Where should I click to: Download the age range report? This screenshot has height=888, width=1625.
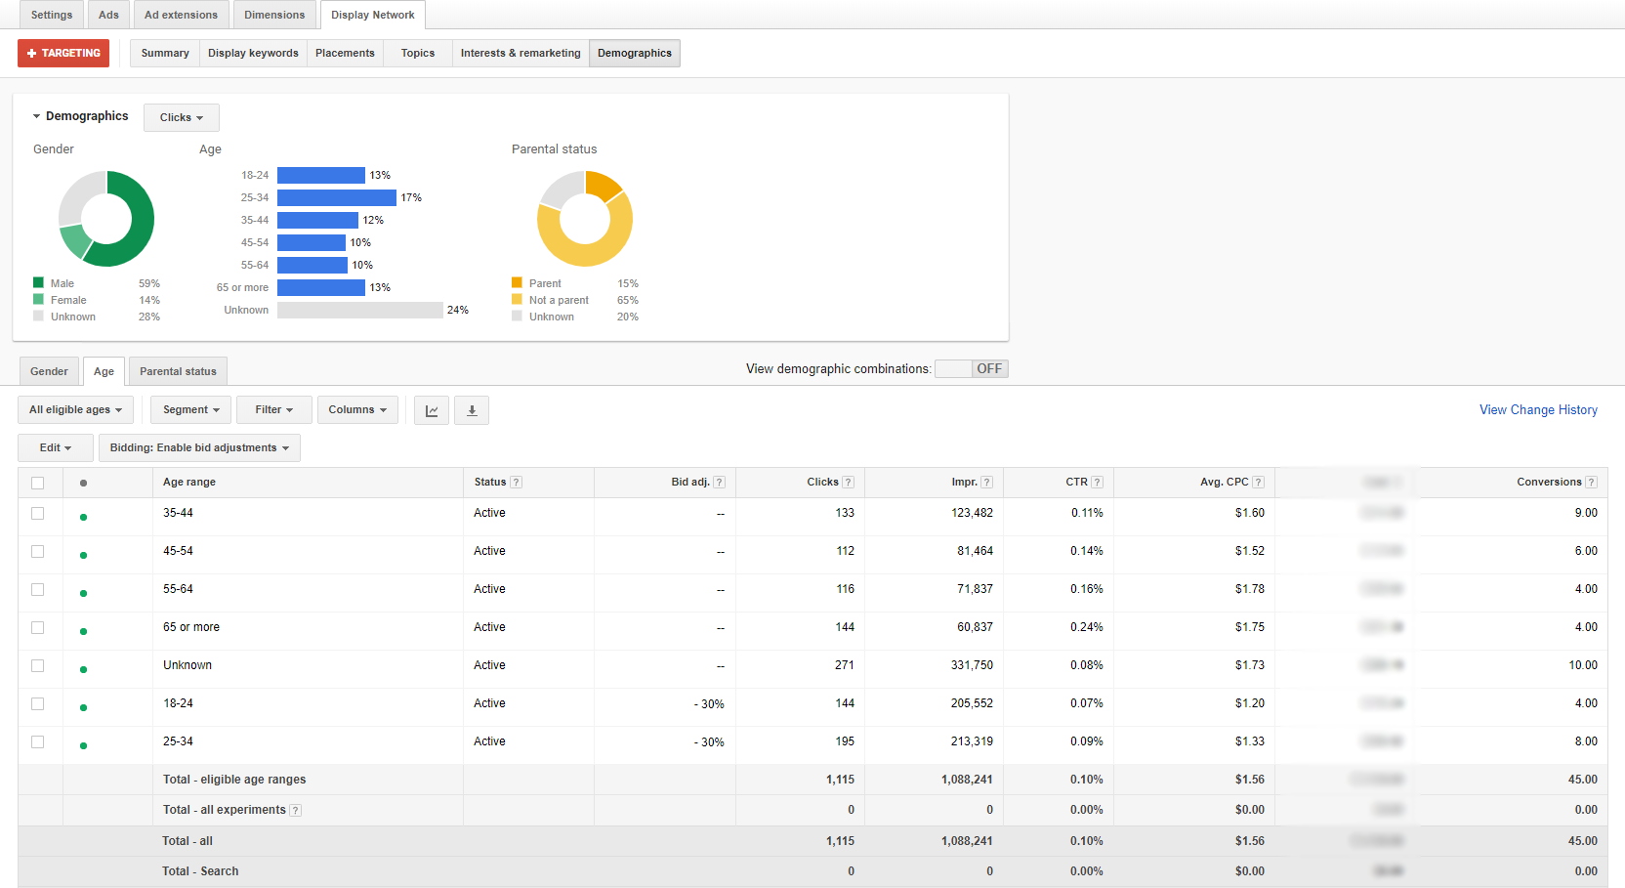click(472, 410)
